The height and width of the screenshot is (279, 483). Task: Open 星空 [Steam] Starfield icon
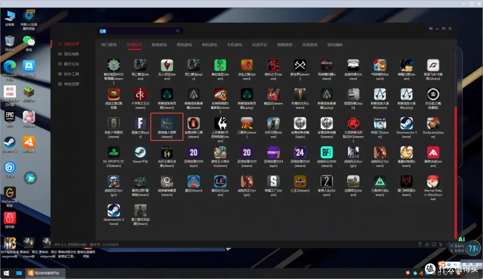click(194, 182)
